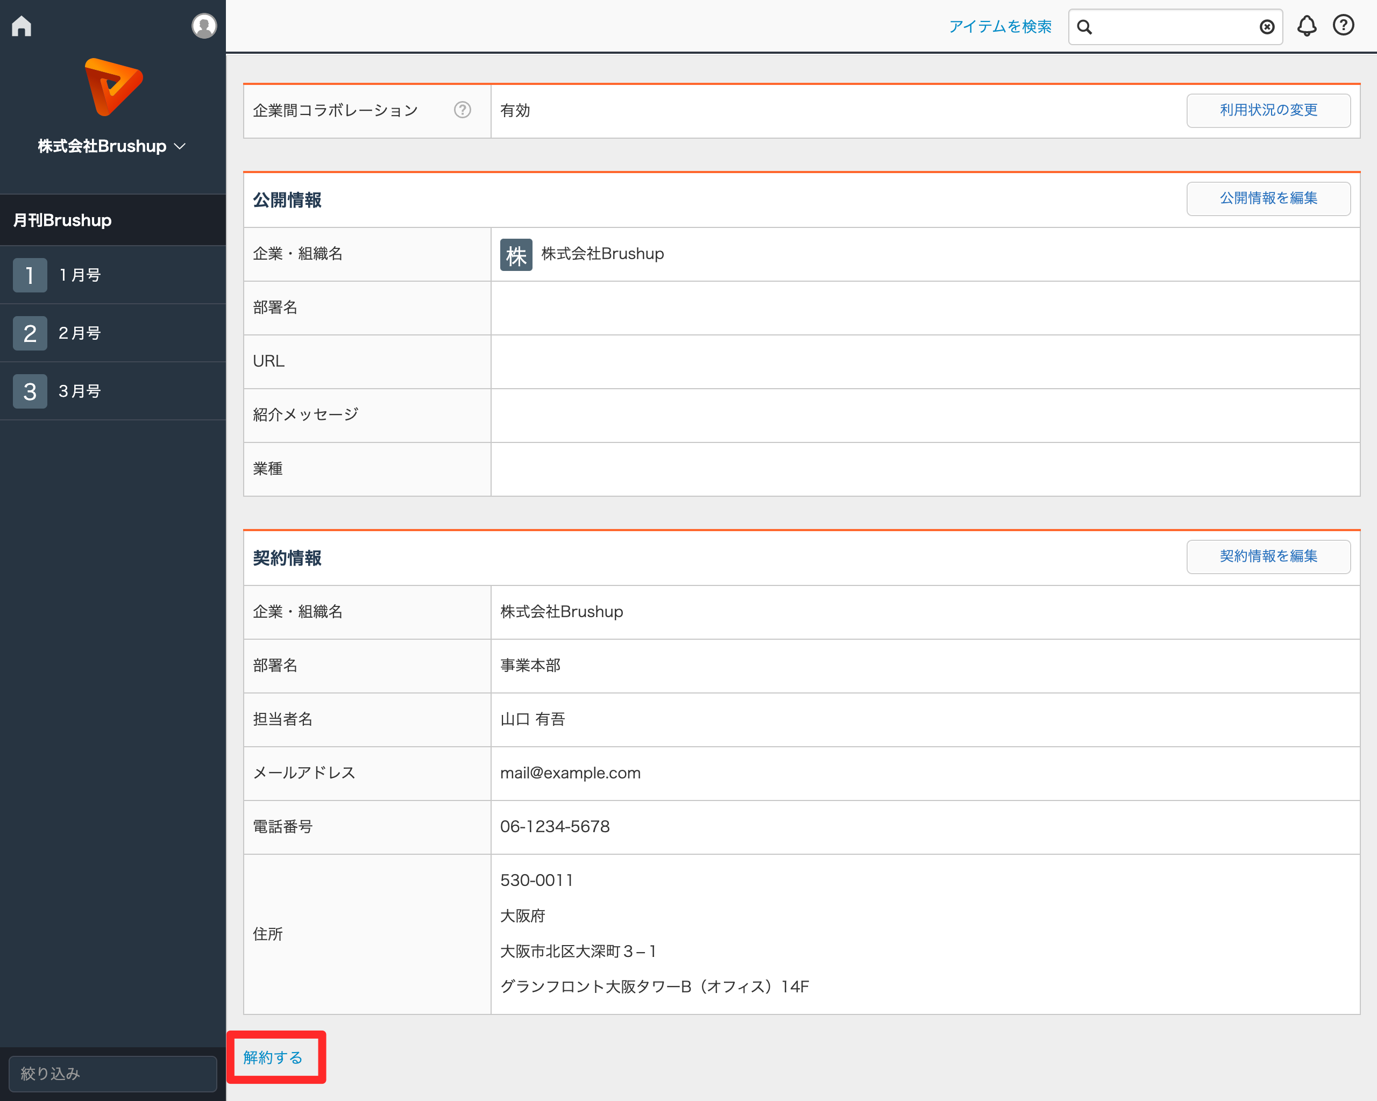Focus the 絞り込み filter field

click(113, 1074)
